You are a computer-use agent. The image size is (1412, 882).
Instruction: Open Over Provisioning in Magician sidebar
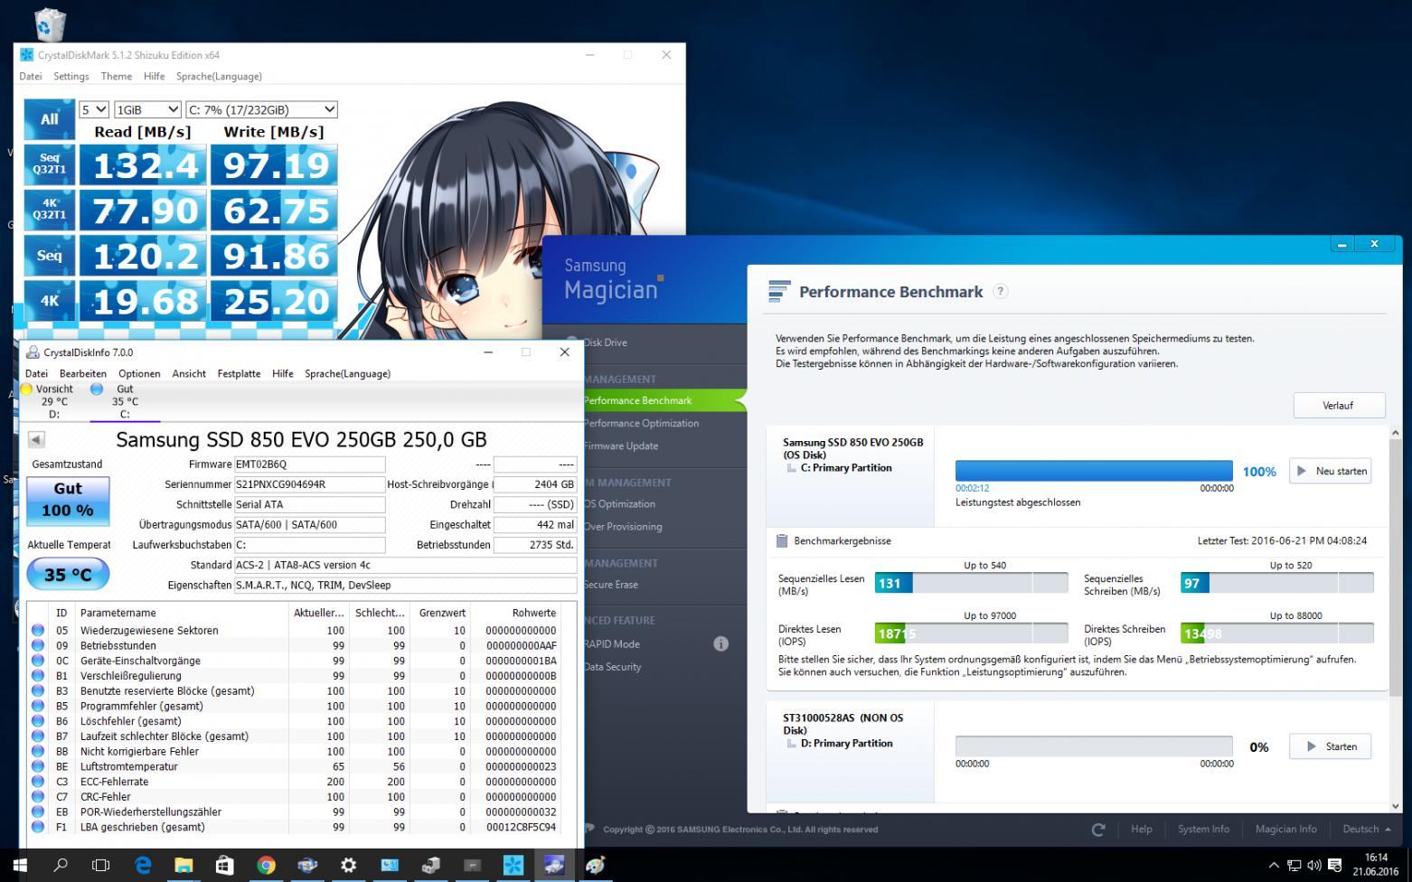[x=623, y=527]
